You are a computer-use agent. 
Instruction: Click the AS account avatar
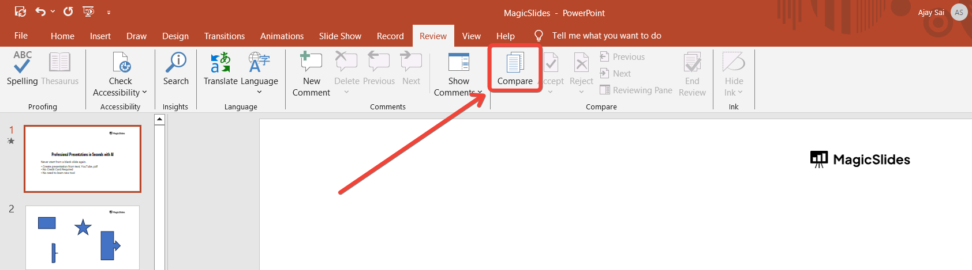click(959, 12)
